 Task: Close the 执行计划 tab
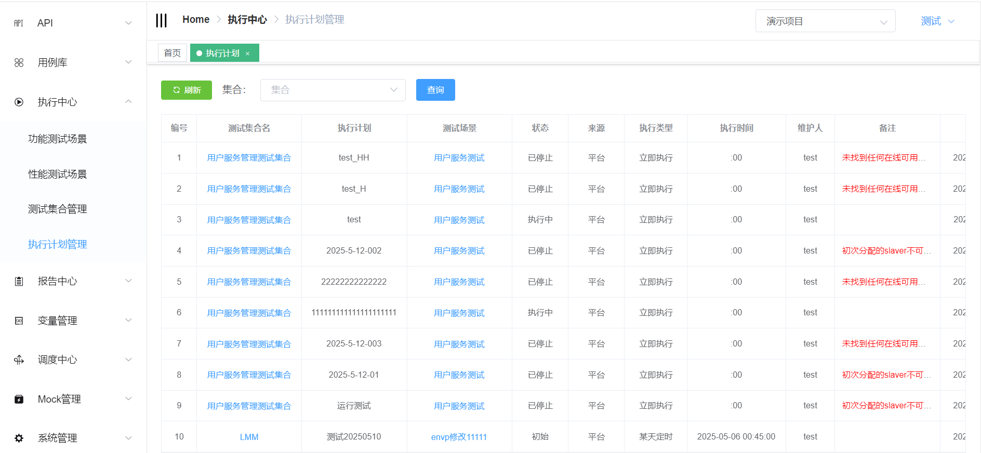(x=248, y=54)
